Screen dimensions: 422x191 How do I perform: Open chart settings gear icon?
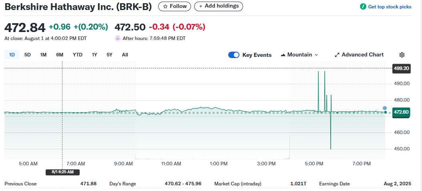tap(402, 55)
